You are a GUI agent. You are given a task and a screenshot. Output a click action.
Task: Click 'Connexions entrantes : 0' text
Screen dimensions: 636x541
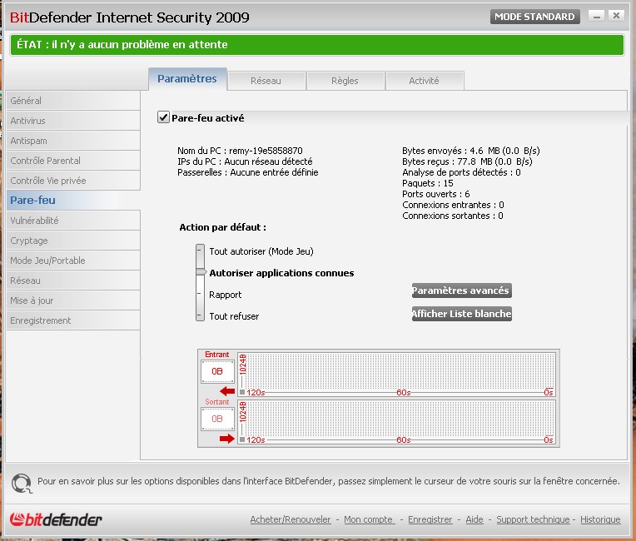point(453,205)
